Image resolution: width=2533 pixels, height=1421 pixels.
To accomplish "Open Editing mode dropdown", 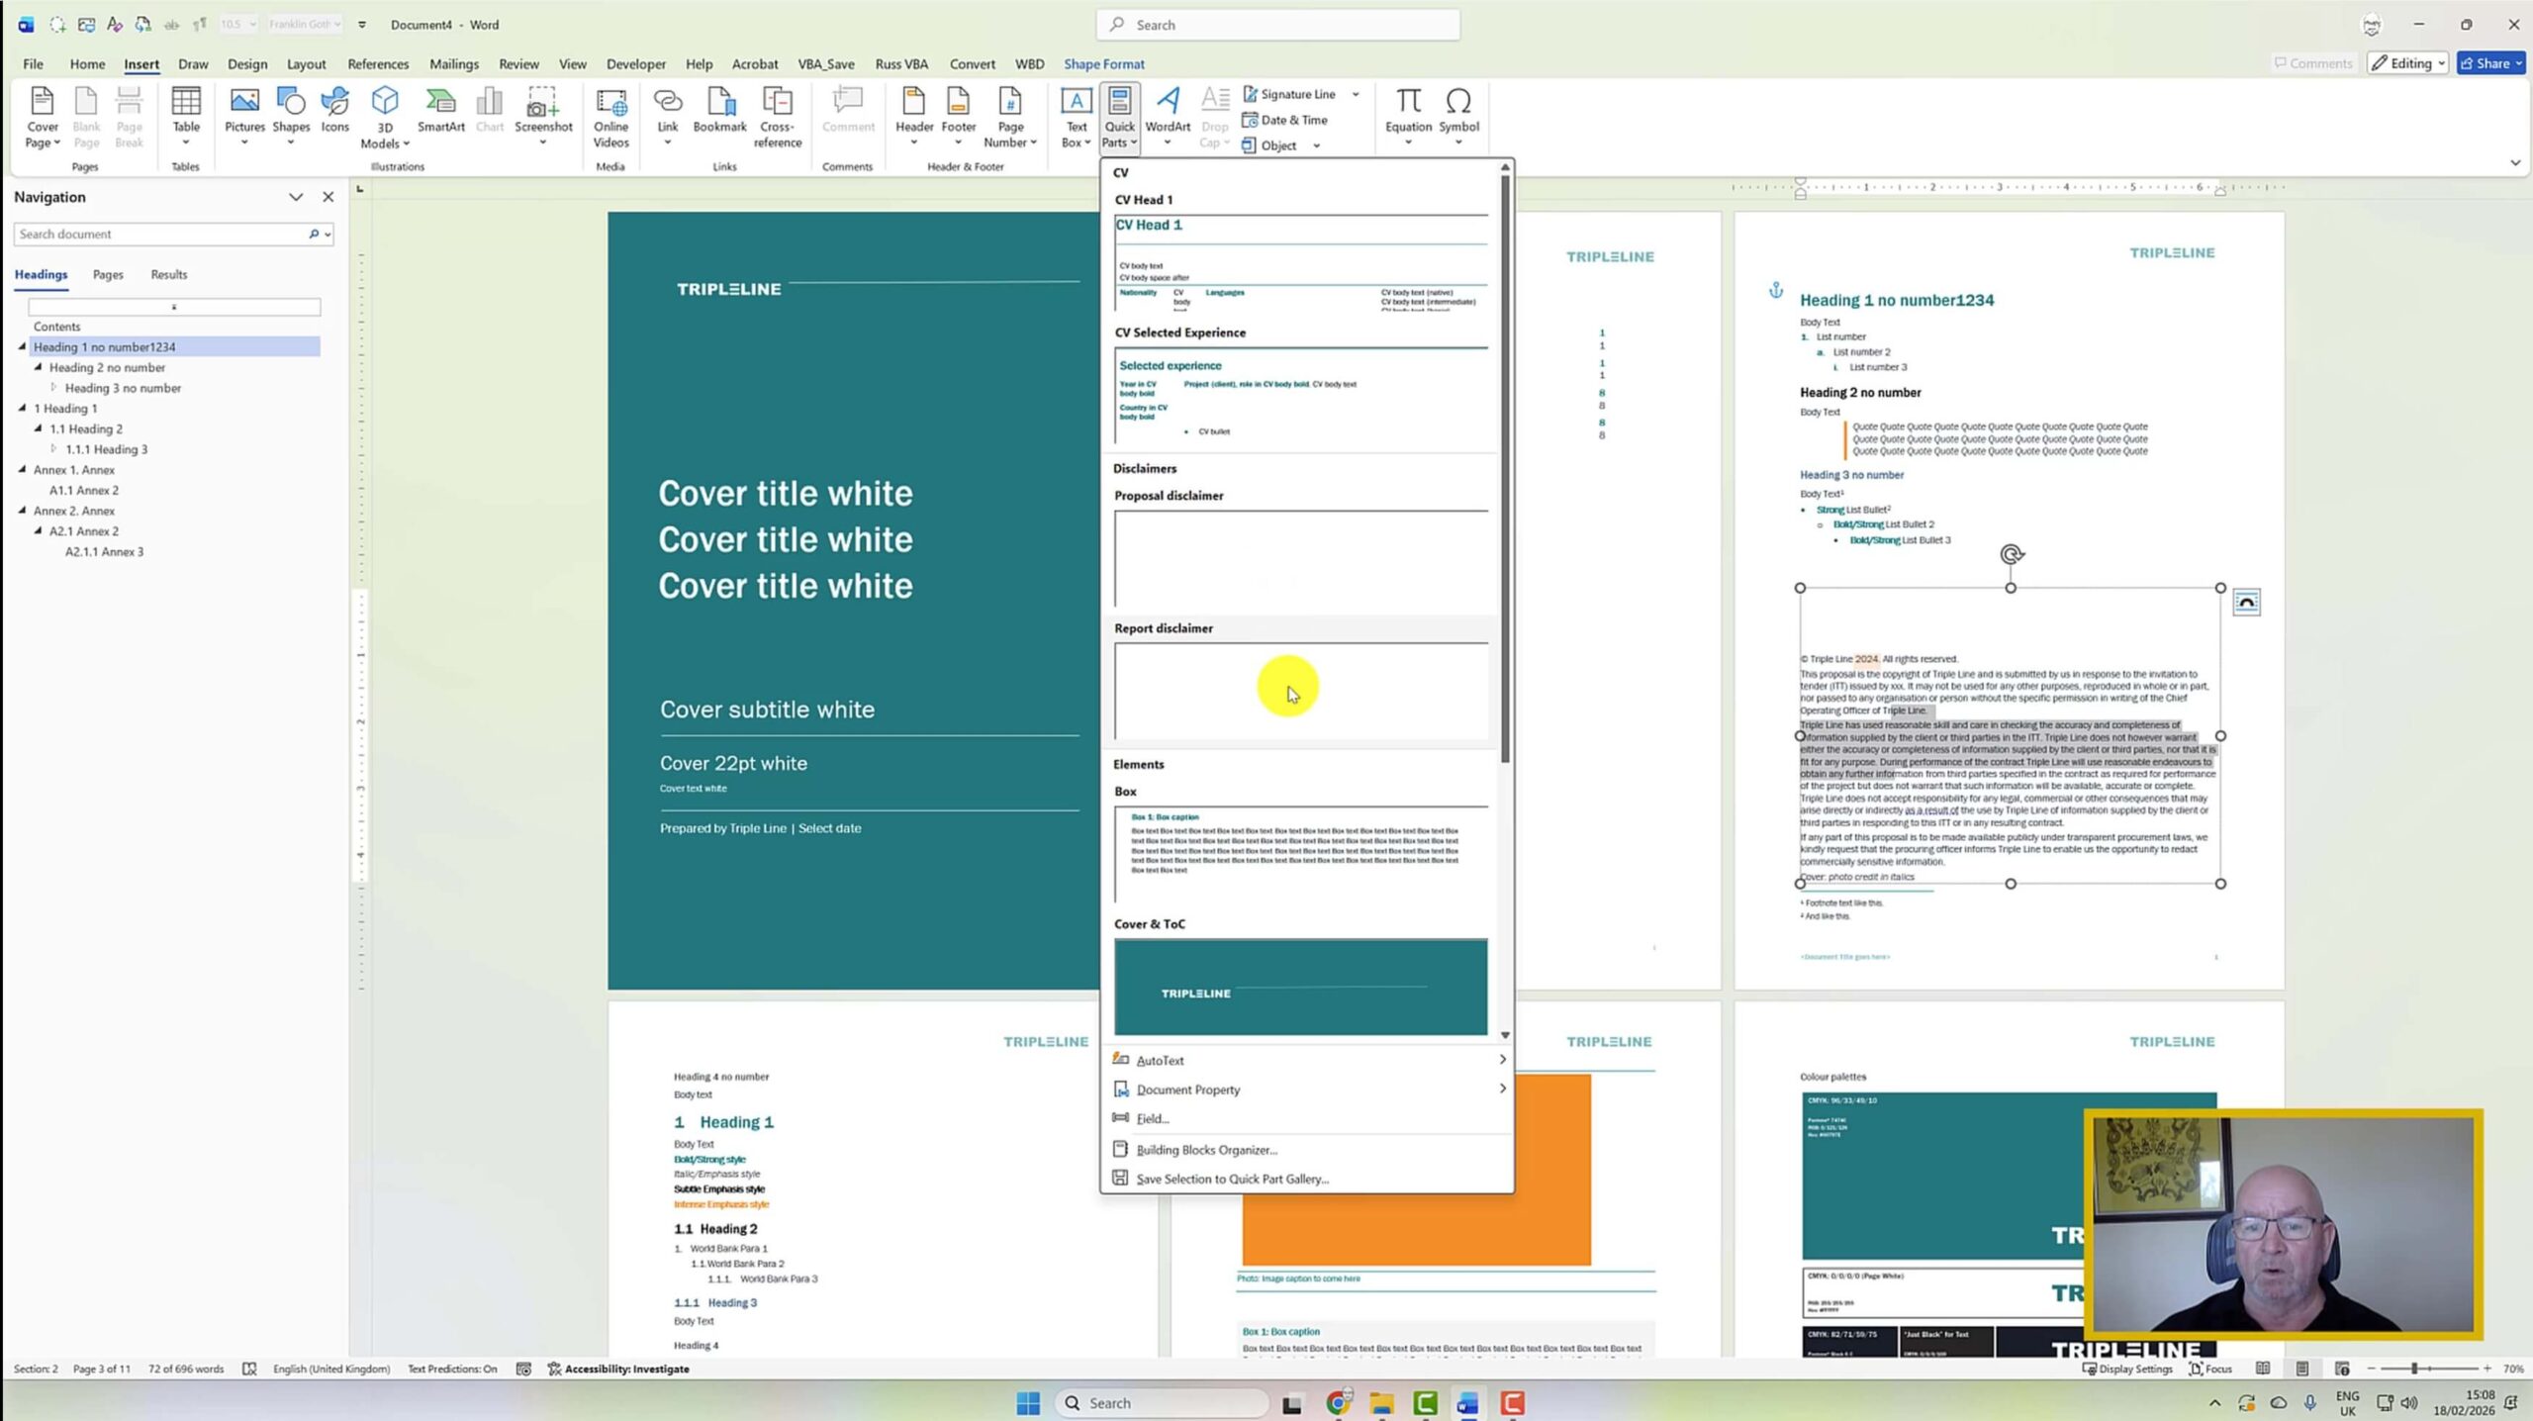I will 2408,63.
